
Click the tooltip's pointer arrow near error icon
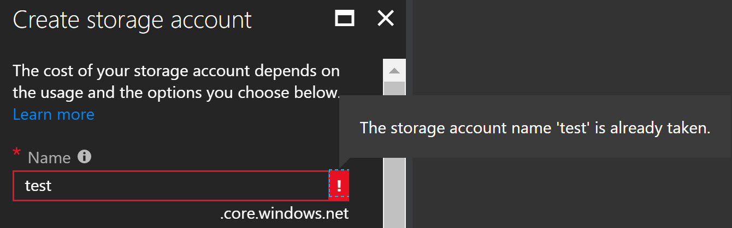pos(344,163)
